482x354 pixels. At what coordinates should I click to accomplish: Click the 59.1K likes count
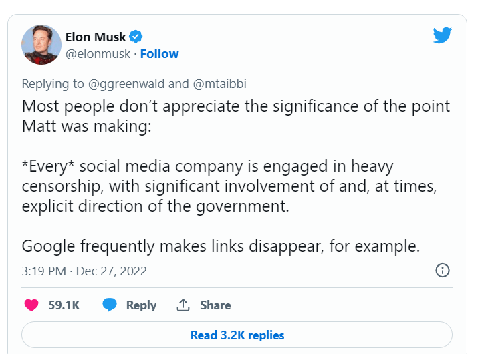click(x=64, y=305)
